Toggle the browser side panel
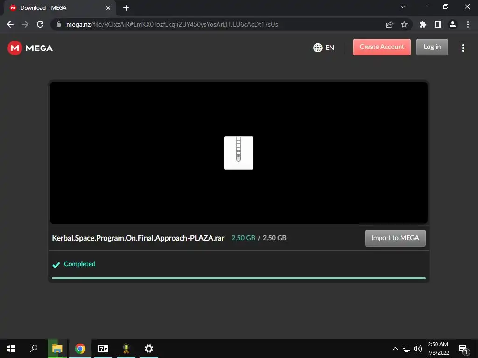The image size is (478, 358). click(438, 24)
